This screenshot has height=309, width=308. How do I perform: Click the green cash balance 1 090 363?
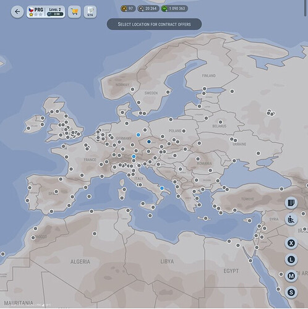(174, 9)
